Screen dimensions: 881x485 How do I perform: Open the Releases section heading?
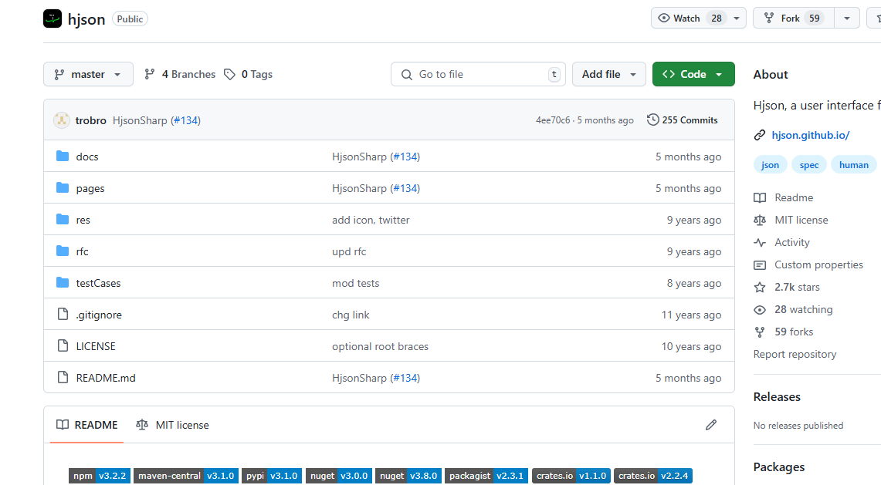click(777, 396)
